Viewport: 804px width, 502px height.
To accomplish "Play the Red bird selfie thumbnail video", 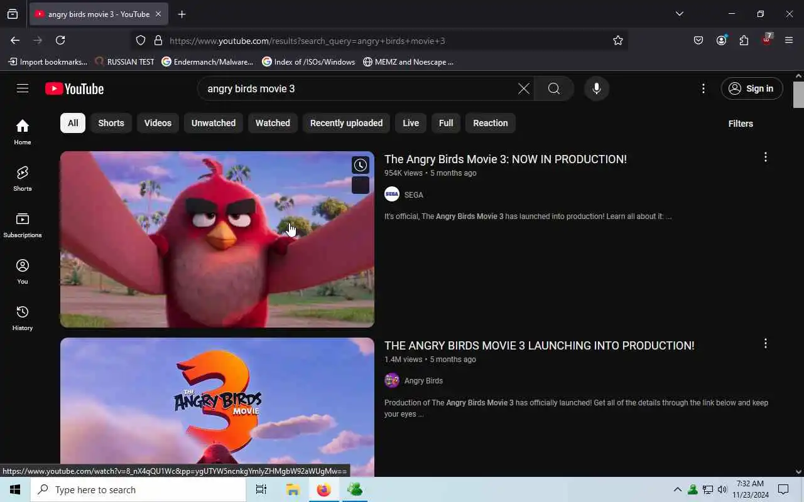I will click(217, 239).
